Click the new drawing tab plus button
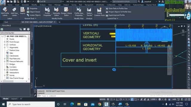The width and height of the screenshot is (191, 107). coord(59,22)
